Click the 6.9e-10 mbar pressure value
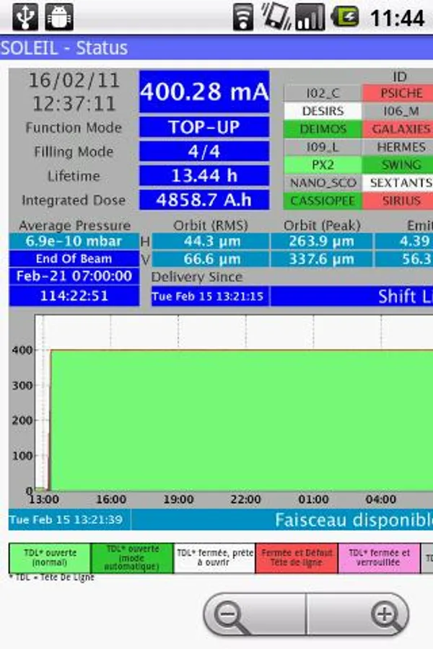This screenshot has width=433, height=649. point(74,242)
